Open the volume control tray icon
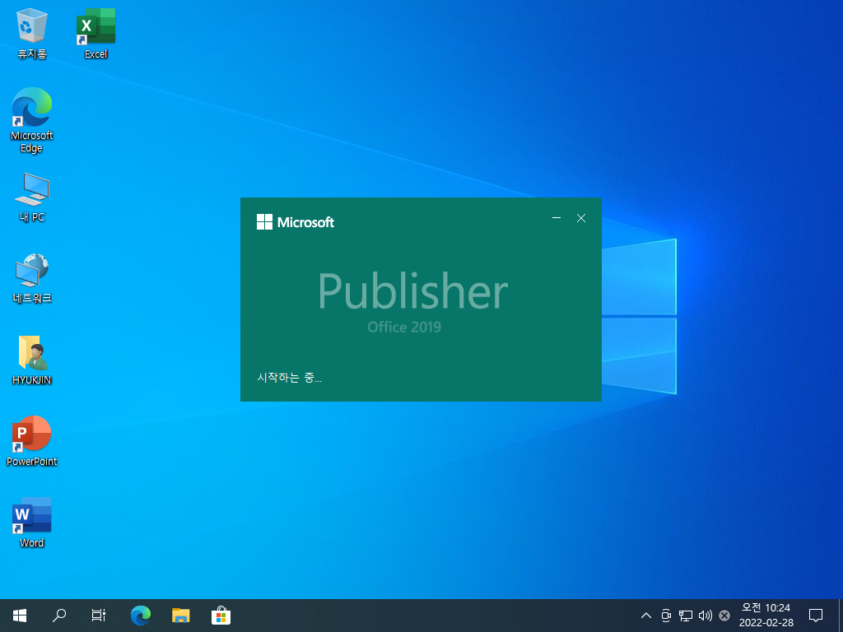 705,616
